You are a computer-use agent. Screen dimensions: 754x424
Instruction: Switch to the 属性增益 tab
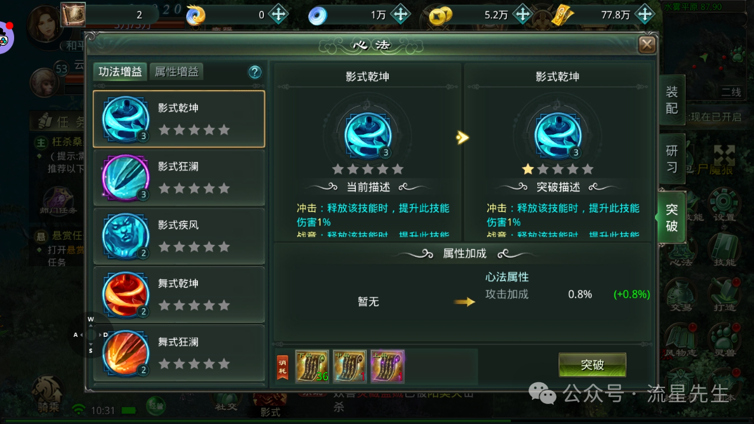tap(176, 72)
